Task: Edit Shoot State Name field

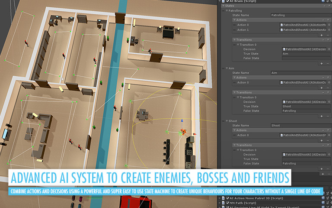Action: pyautogui.click(x=301, y=125)
